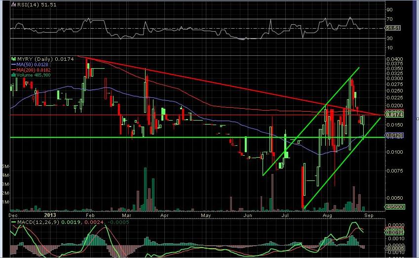The height and width of the screenshot is (258, 419).
Task: Click the Mar date axis label
Action: (x=126, y=215)
